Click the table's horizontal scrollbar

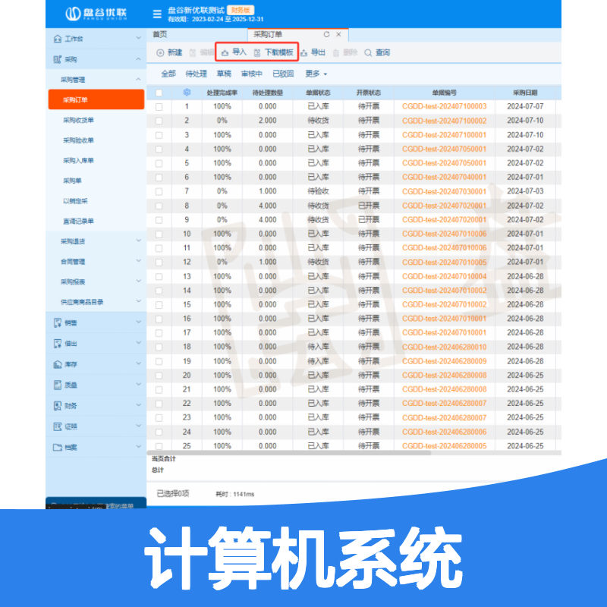pyautogui.click(x=289, y=452)
